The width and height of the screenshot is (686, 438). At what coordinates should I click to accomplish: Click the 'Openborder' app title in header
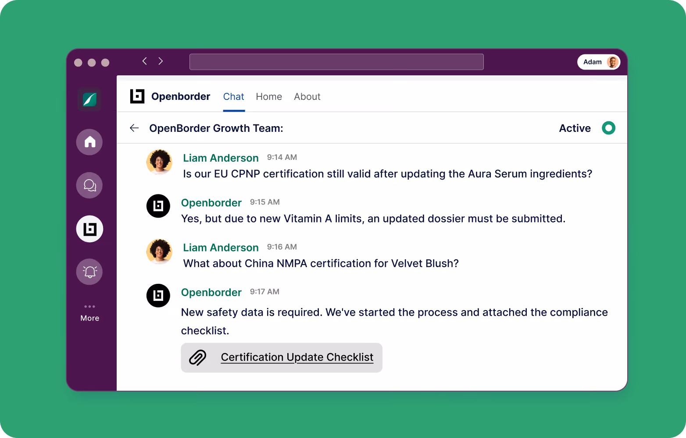click(x=181, y=96)
